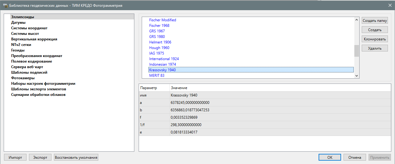
Task: Open the Геоиды category
Action: (18, 50)
